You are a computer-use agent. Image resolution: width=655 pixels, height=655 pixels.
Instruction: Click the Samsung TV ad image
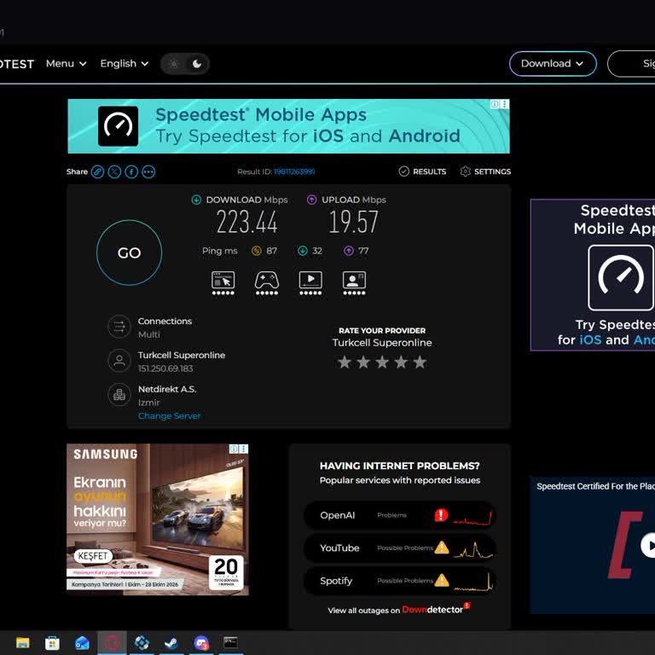tap(158, 519)
